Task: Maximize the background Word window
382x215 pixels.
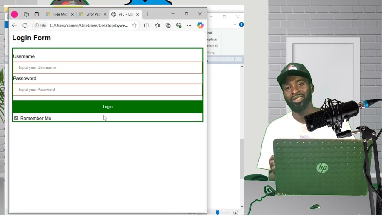Action: 224,16
